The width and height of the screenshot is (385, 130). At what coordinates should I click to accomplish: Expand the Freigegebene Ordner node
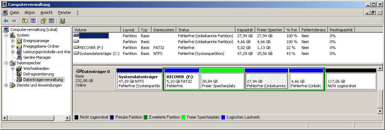pos(13,46)
